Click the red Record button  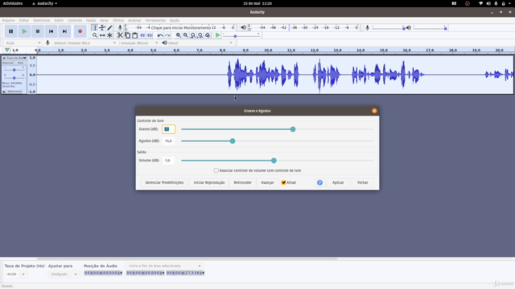tap(80, 31)
